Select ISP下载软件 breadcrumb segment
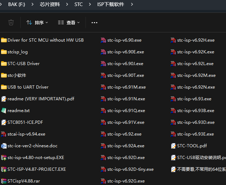The height and width of the screenshot is (185, 226). pyautogui.click(x=111, y=4)
